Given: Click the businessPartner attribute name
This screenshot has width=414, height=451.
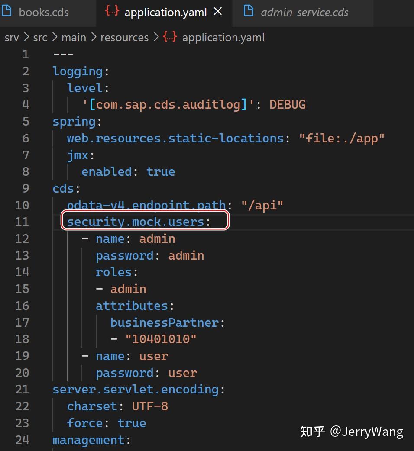Looking at the screenshot, I should coord(164,322).
